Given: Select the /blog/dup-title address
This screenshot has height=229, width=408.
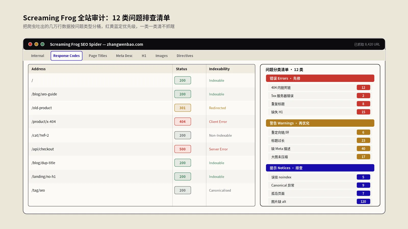Looking at the screenshot, I should [x=43, y=163].
